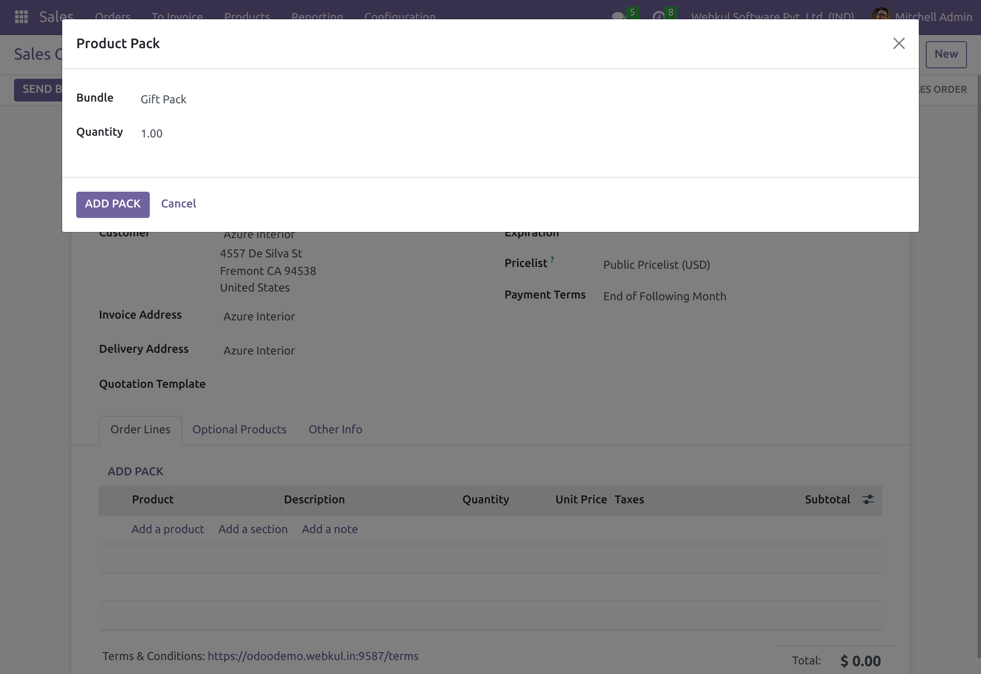
Task: Edit the Quantity field showing 1.00
Action: click(152, 133)
